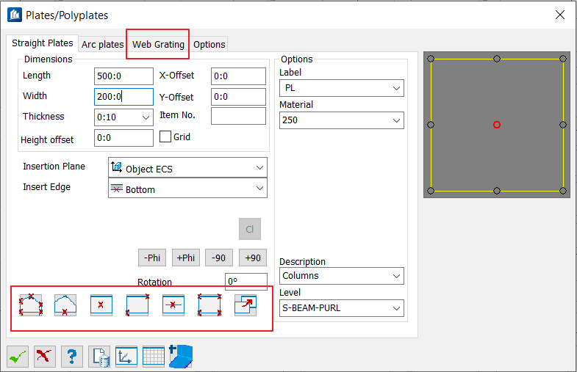This screenshot has height=372, width=577.
Task: Pick the bottom-middle insertion point in preview
Action: click(497, 191)
